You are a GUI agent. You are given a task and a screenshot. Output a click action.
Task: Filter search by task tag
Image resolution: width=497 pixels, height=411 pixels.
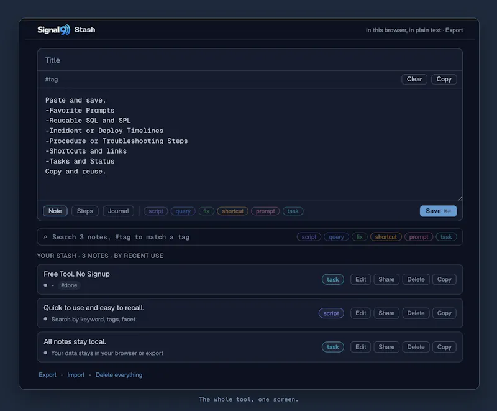(446, 237)
